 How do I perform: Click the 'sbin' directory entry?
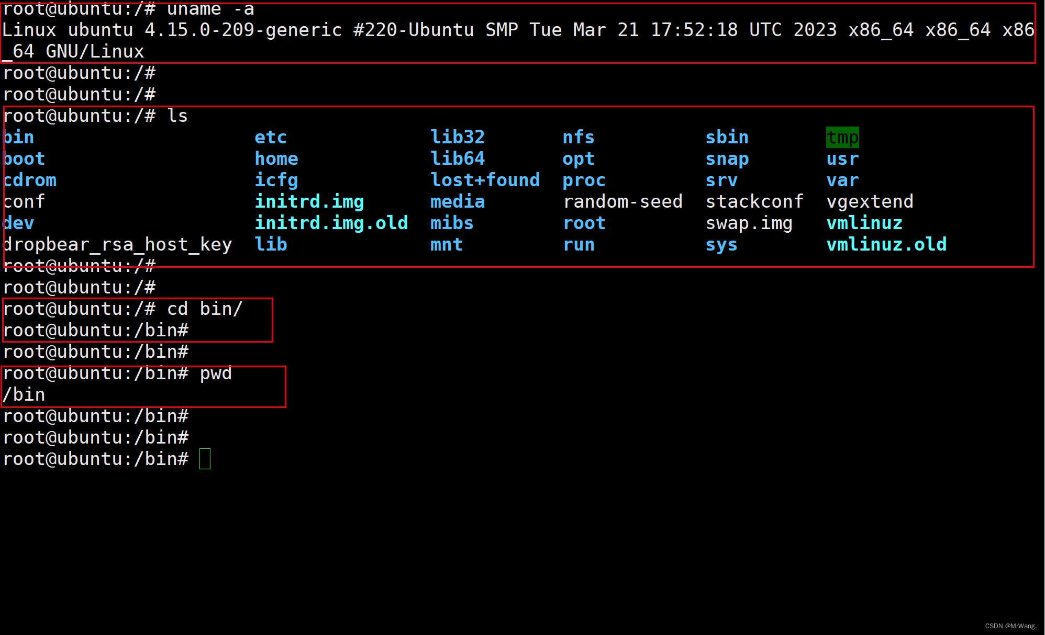pyautogui.click(x=727, y=138)
